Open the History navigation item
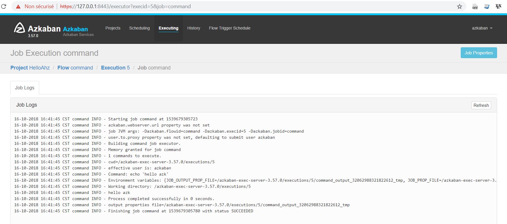Viewport: 507px width, 224px height. [x=193, y=28]
